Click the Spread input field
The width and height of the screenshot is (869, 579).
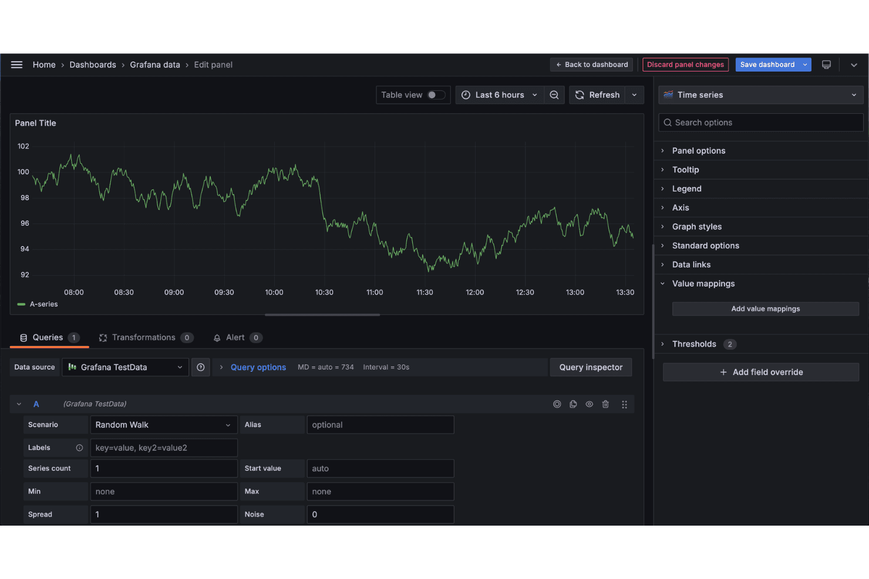coord(164,514)
